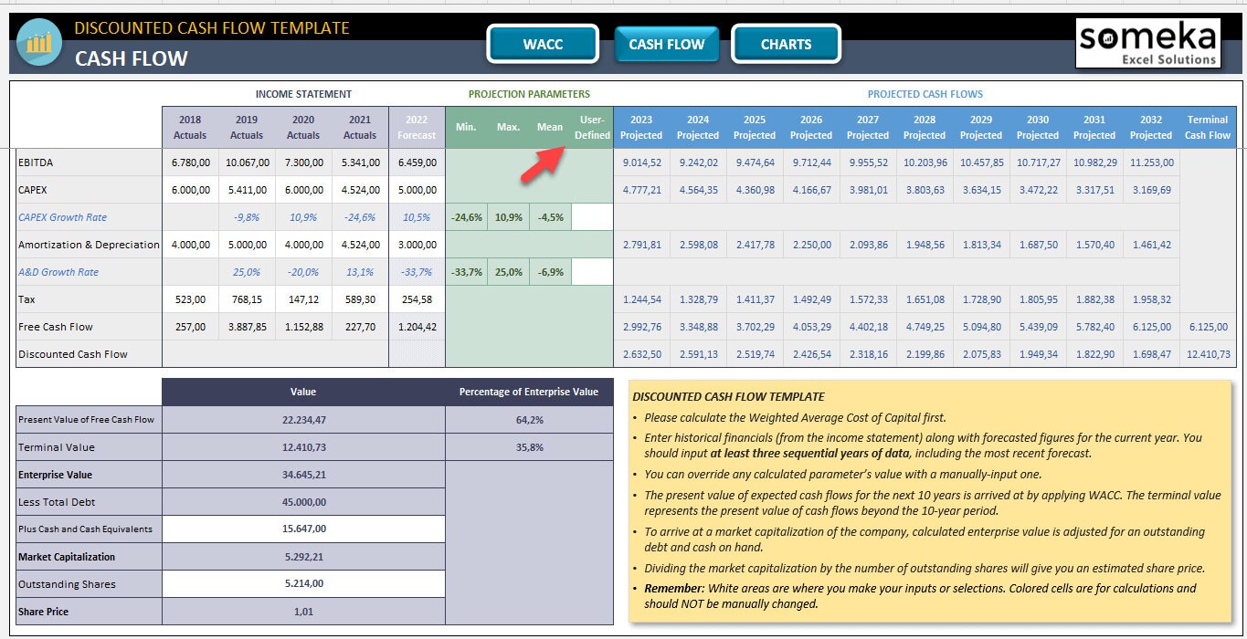Click A&D growth maximum value 25,0%
Viewport: 1247px width, 639px height.
coord(508,272)
